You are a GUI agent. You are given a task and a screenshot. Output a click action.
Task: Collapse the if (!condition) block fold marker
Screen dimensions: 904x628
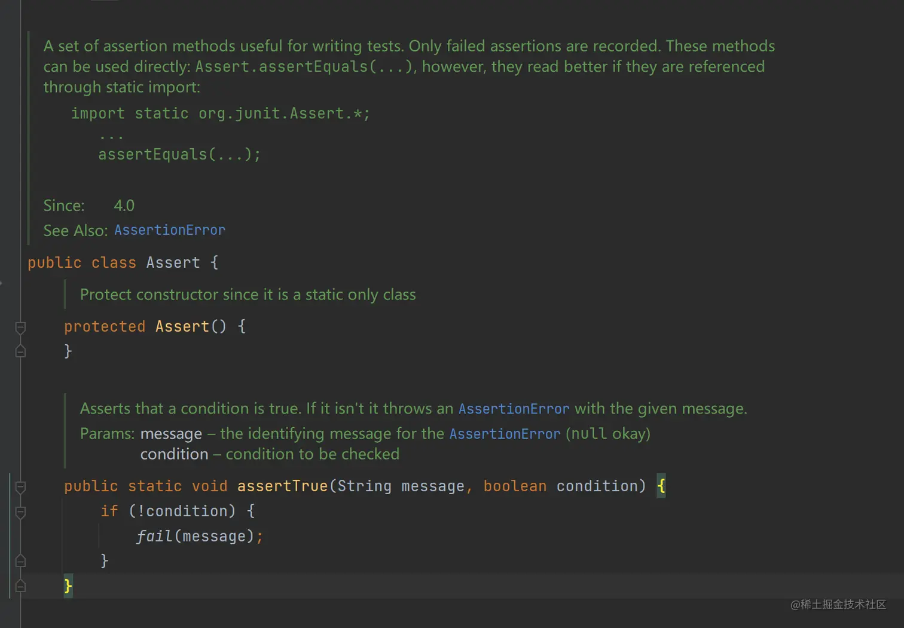[20, 513]
